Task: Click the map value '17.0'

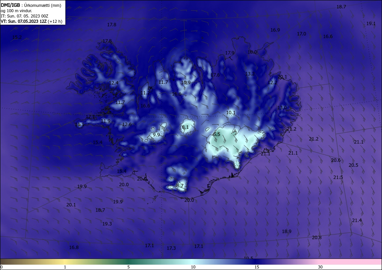Action: point(301,34)
